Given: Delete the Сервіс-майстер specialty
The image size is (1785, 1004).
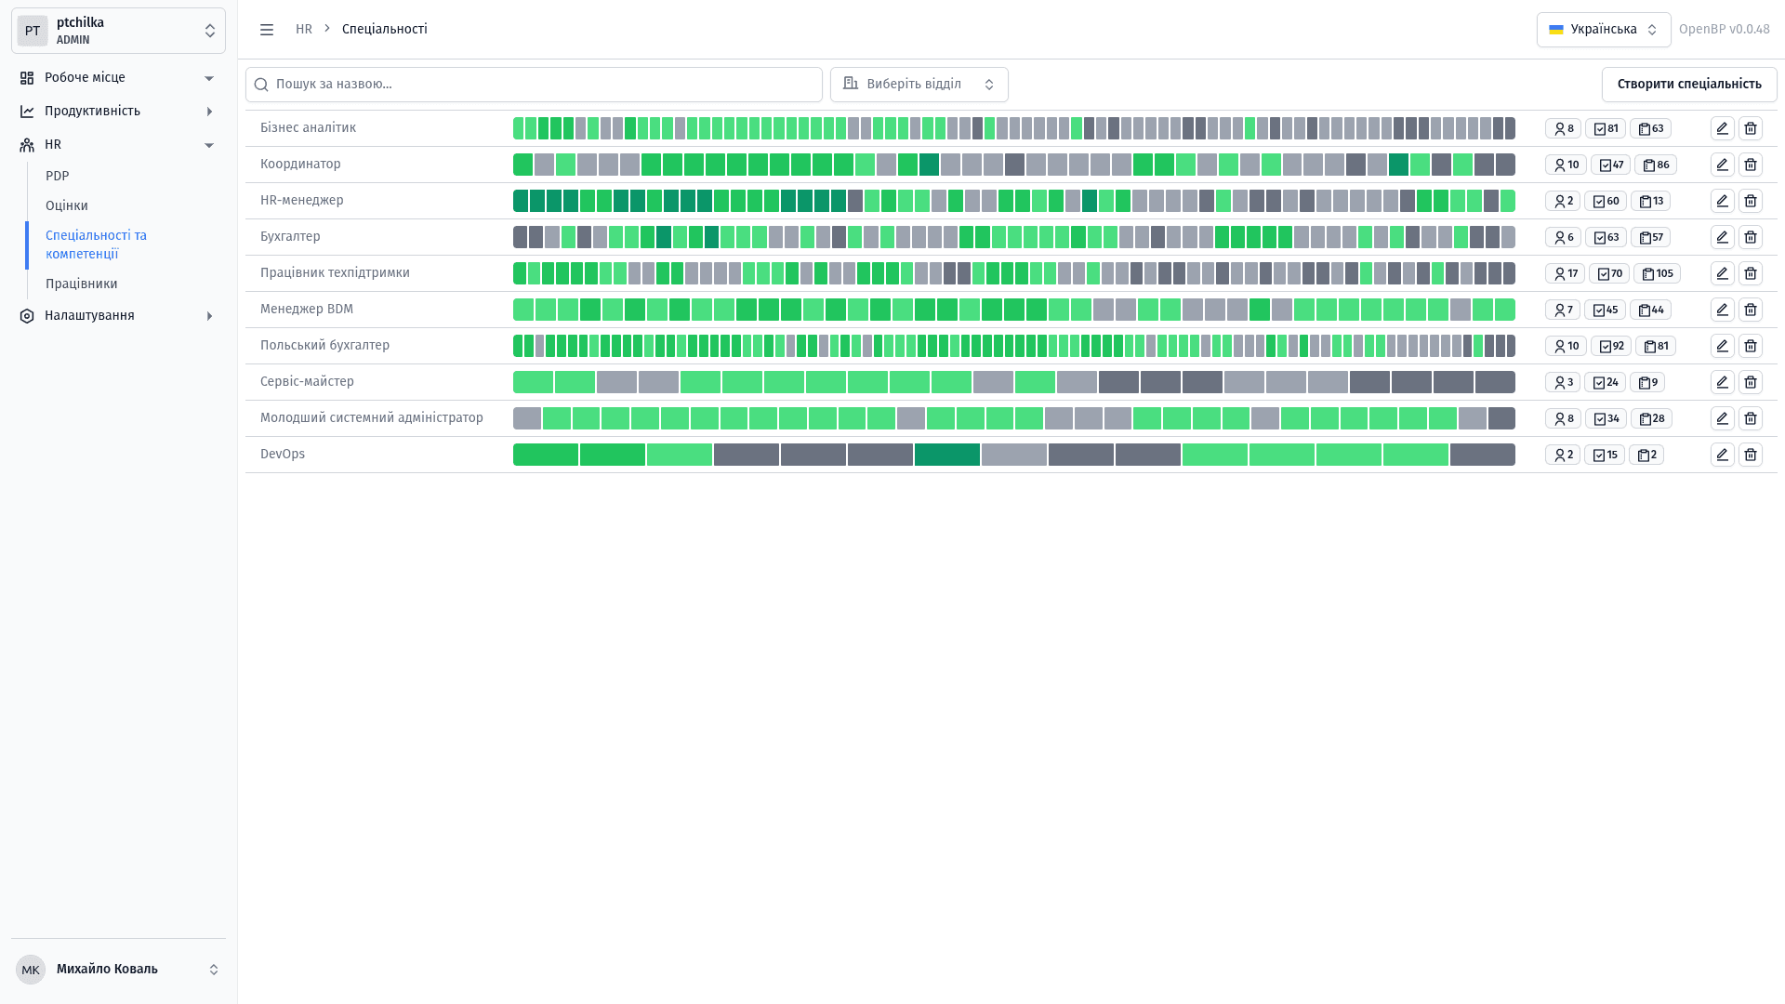Looking at the screenshot, I should tap(1751, 382).
